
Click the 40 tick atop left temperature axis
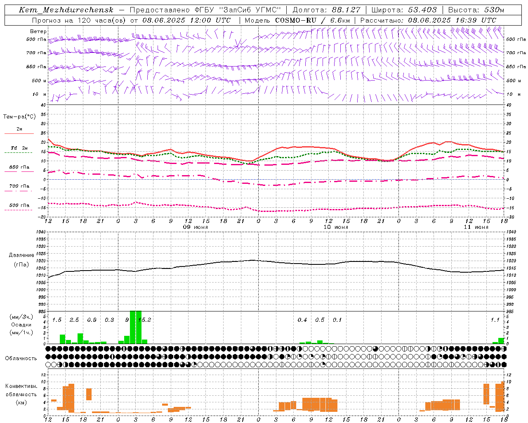tap(43, 105)
